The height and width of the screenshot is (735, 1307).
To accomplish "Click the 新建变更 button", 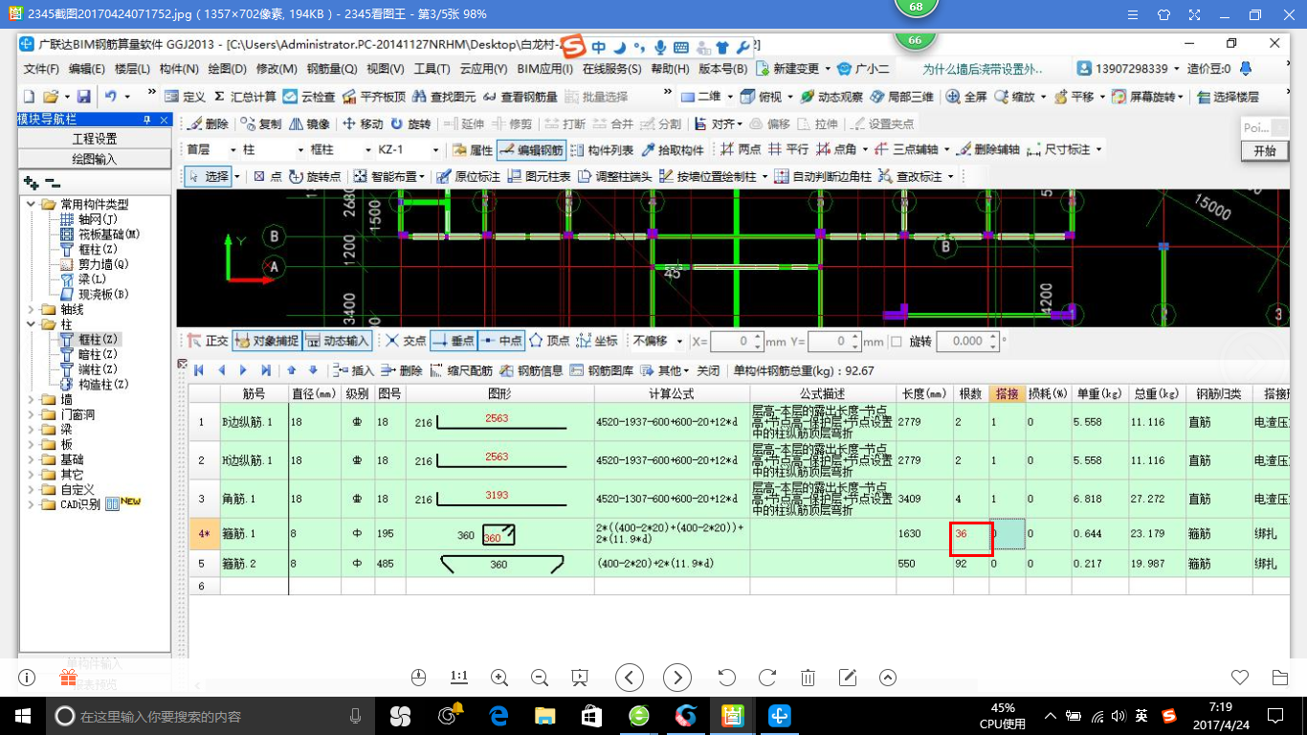I will (788, 69).
